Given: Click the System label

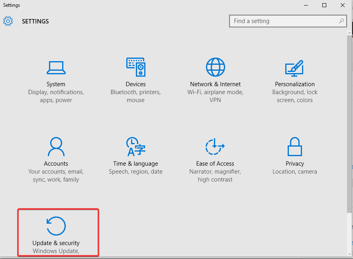Looking at the screenshot, I should tap(56, 84).
